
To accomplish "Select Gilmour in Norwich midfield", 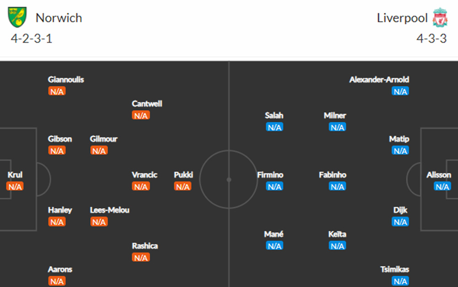I will 104,139.
